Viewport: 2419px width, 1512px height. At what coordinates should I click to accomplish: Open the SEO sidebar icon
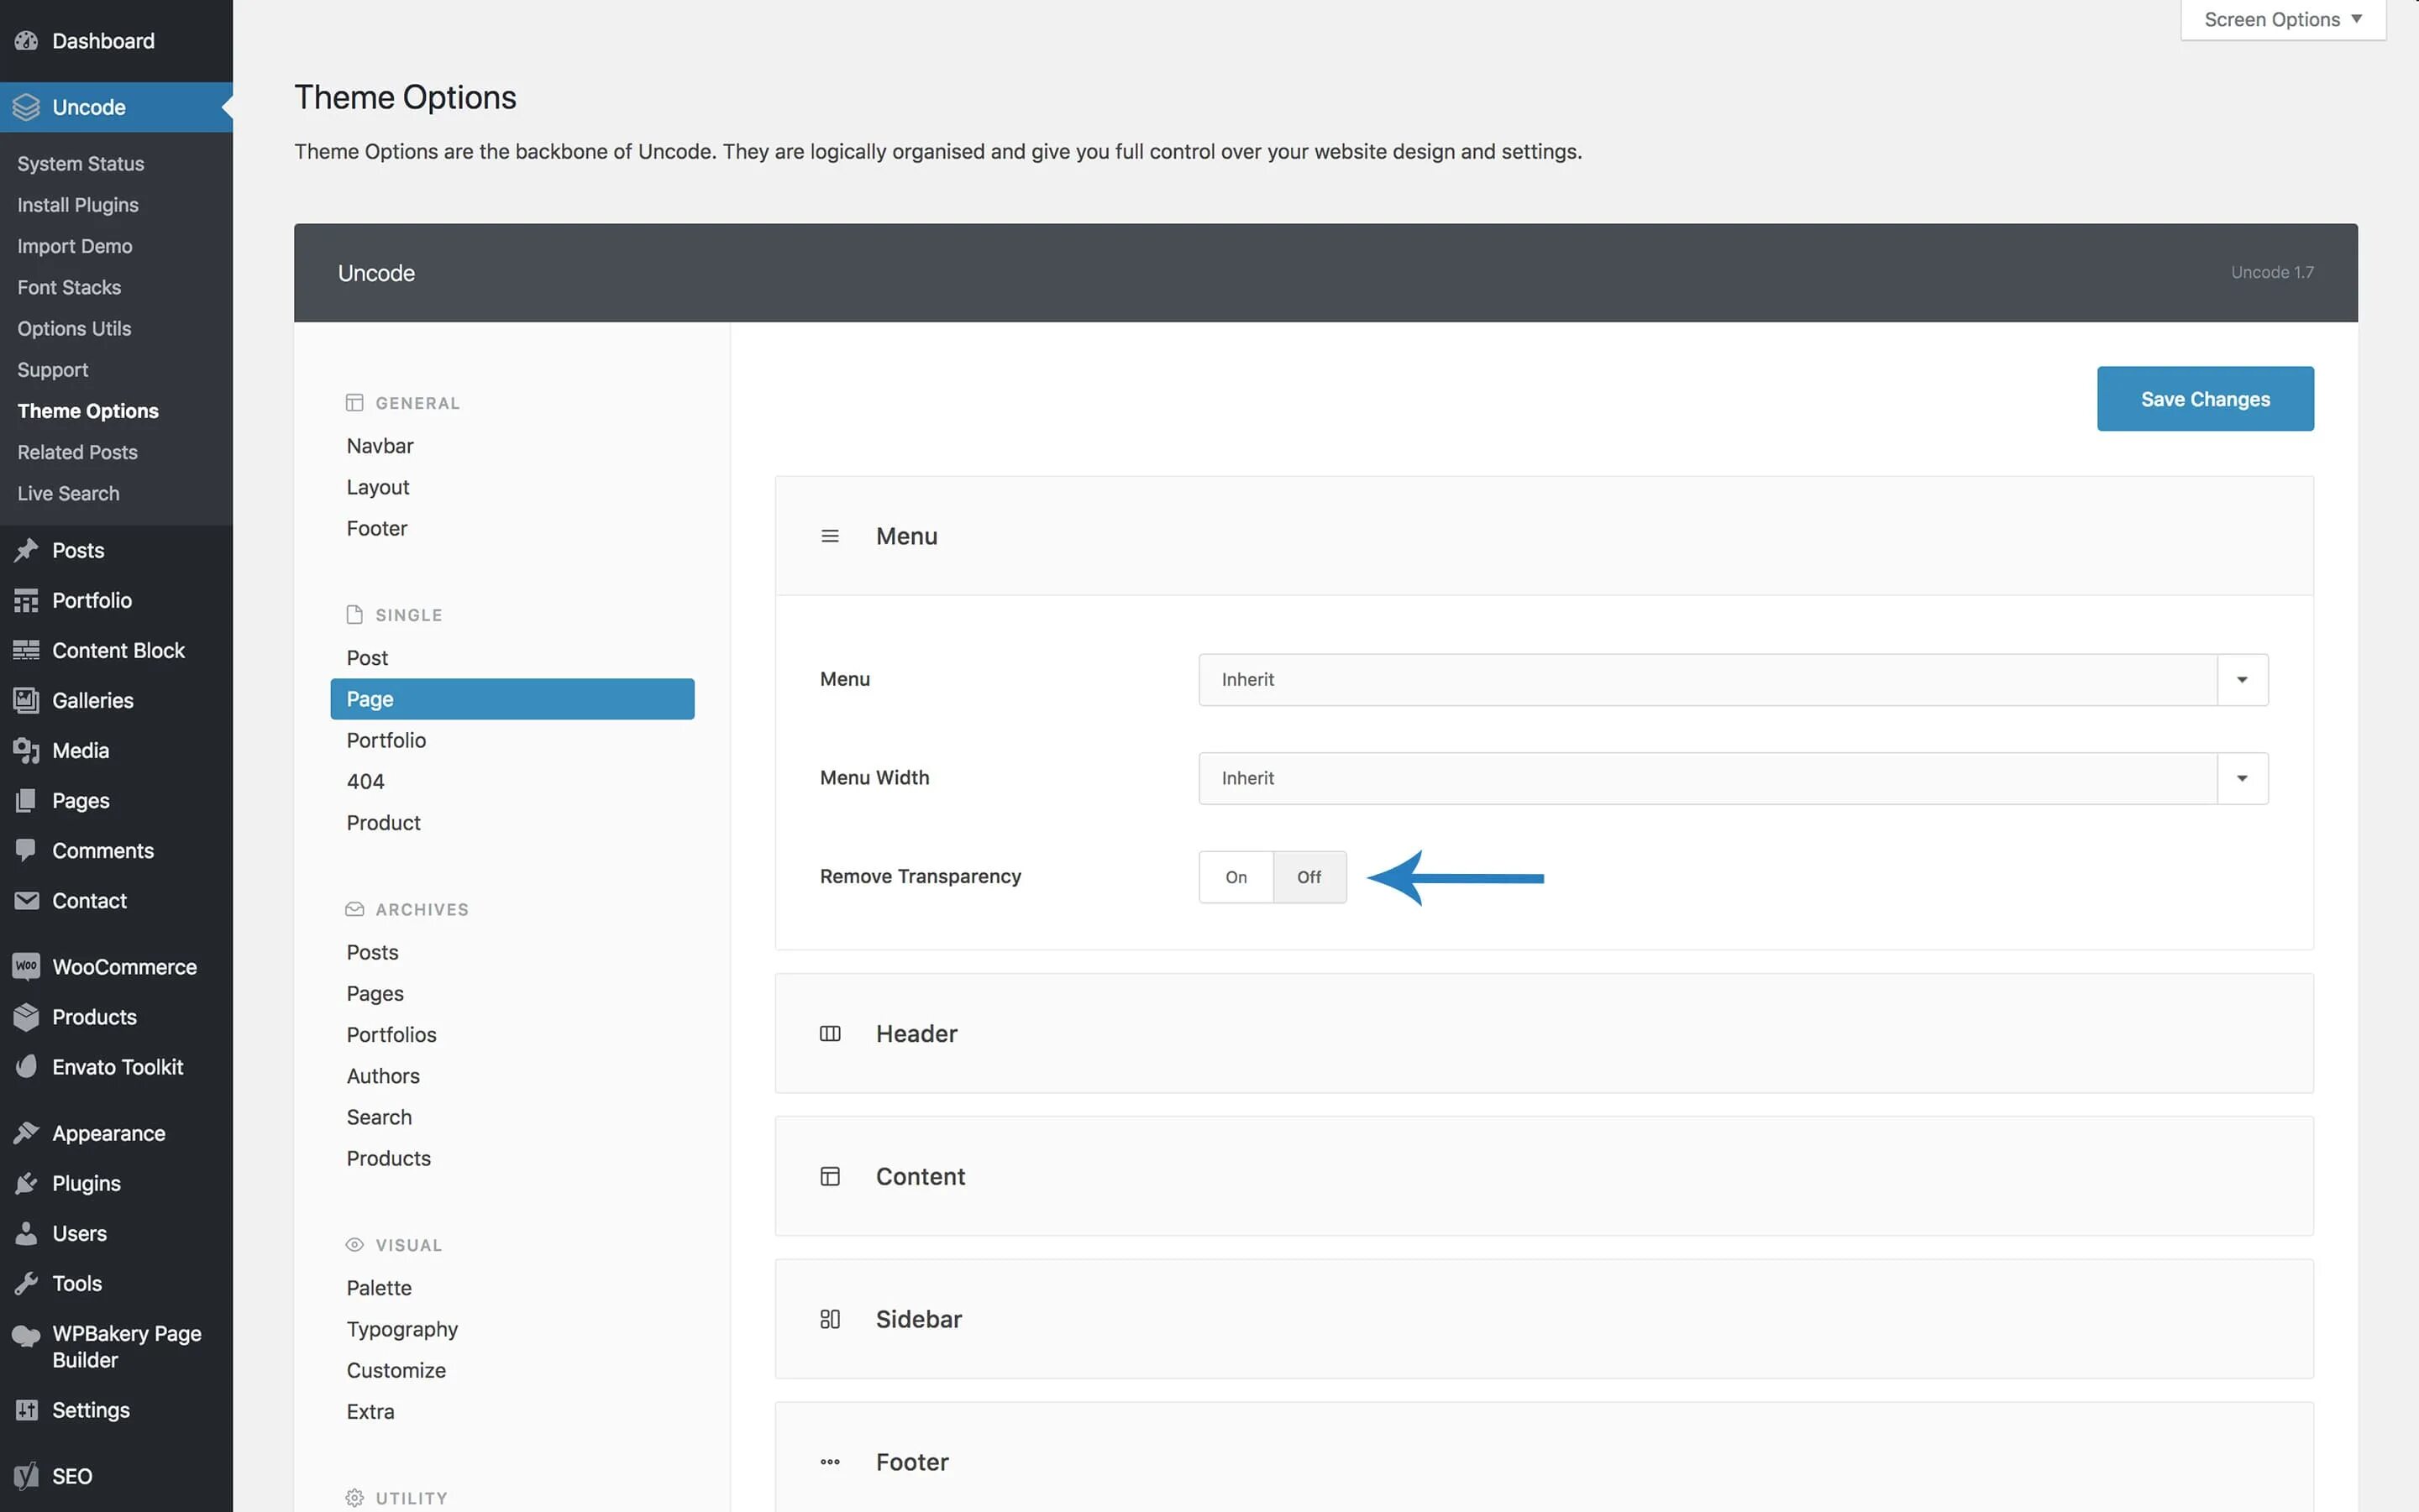(27, 1476)
